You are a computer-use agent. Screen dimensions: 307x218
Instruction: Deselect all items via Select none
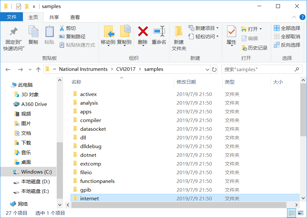point(287,37)
